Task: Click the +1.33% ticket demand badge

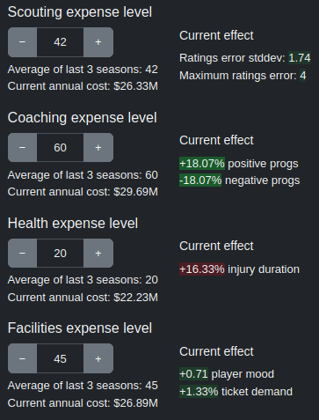Action: 199,392
